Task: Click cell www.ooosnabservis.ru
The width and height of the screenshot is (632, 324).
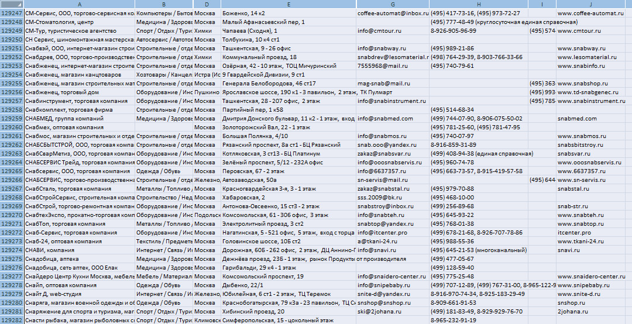Action: 590,163
